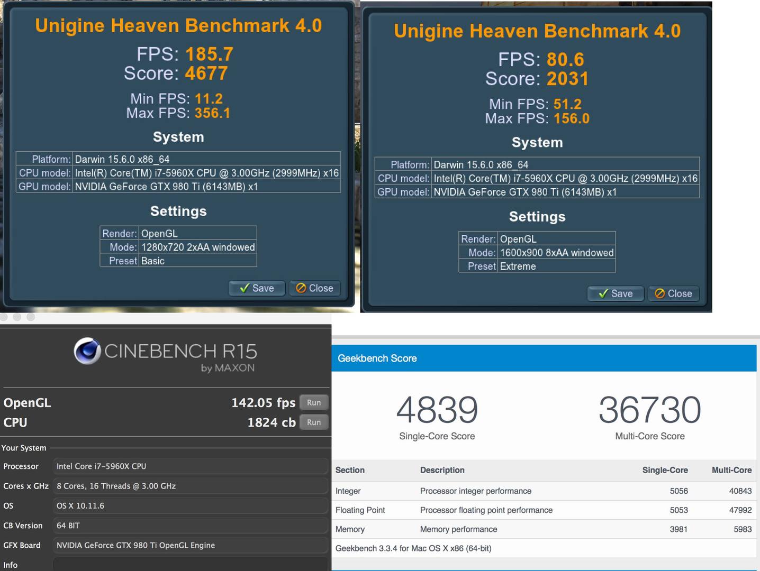
Task: Click the Min FPS 11.2 value
Action: click(x=209, y=99)
